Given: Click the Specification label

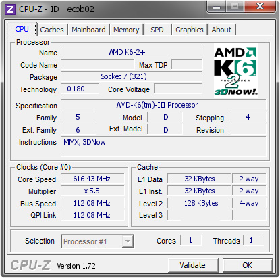Looking at the screenshot, I should coord(36,106).
